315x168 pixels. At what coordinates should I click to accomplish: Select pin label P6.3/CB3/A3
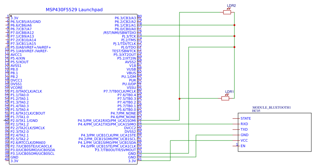click(x=125, y=18)
